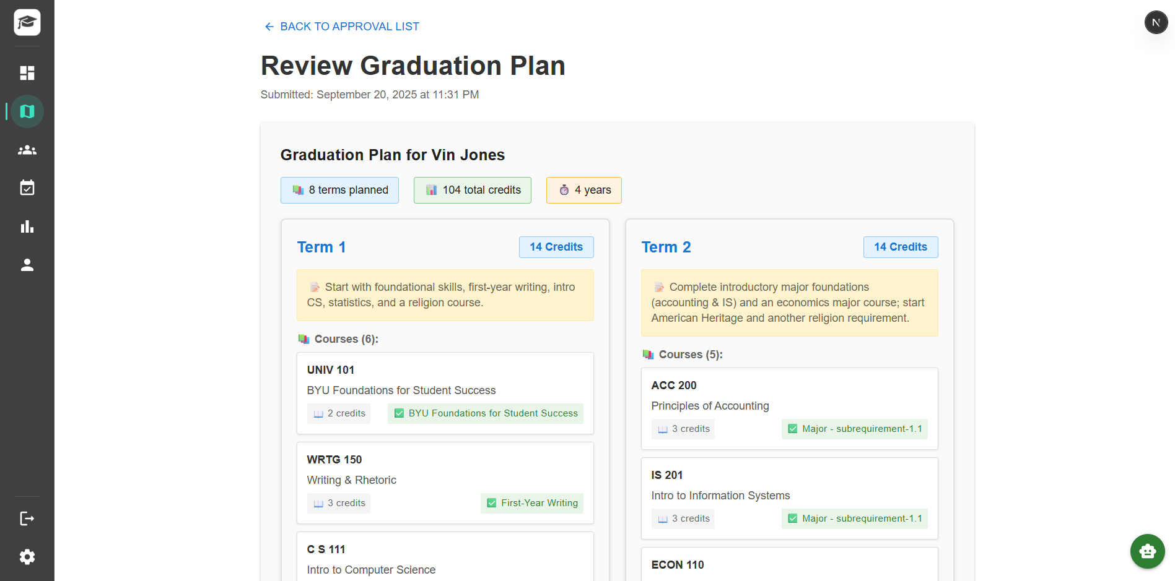Click the 14 Credits badge on Term 1
Screen dimensions: 1175x581
coord(556,247)
